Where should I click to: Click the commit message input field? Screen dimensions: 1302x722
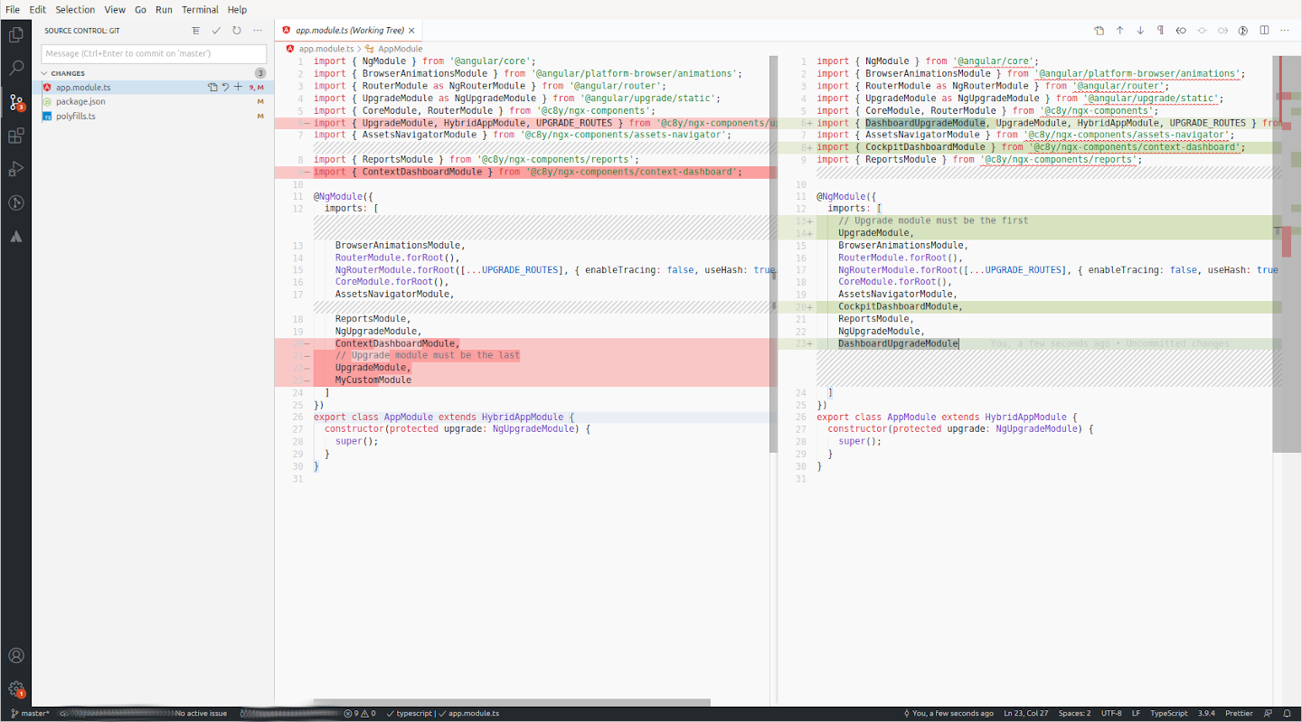(x=153, y=53)
